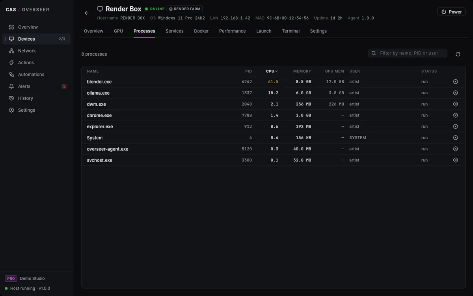Switch to the GPU tab
Image resolution: width=473 pixels, height=296 pixels.
(118, 31)
